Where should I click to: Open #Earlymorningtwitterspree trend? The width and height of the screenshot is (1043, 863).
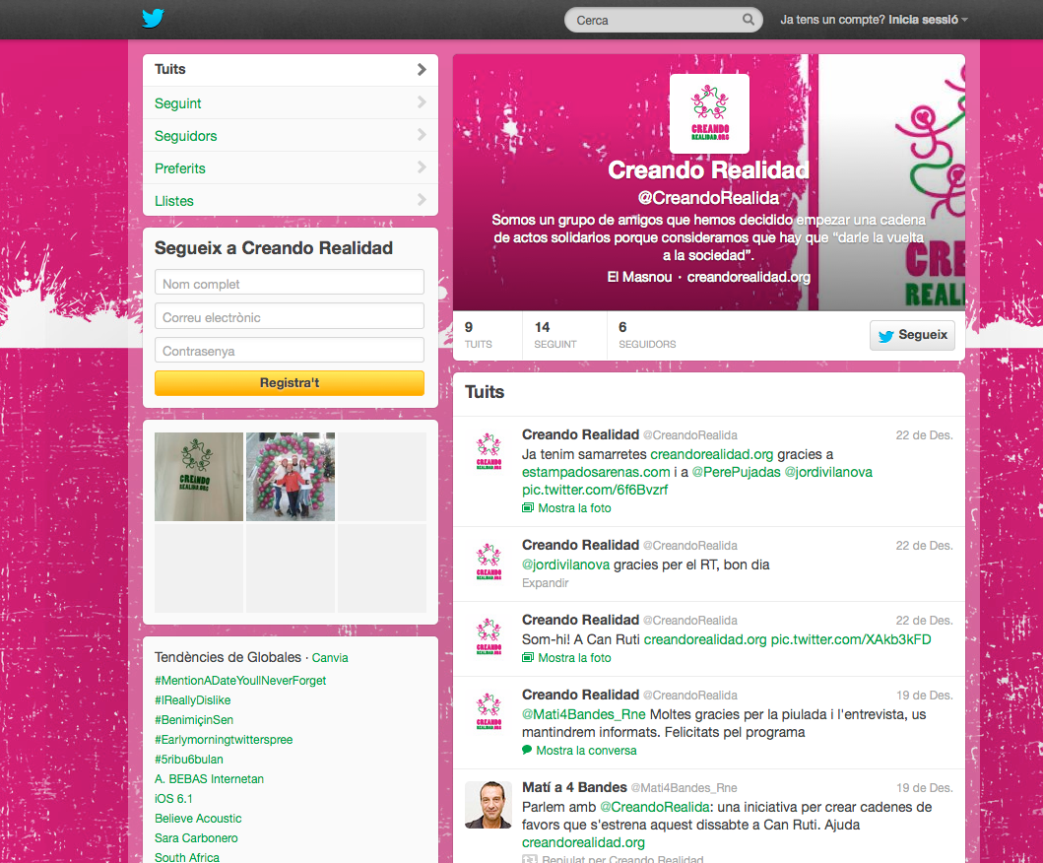[x=224, y=739]
